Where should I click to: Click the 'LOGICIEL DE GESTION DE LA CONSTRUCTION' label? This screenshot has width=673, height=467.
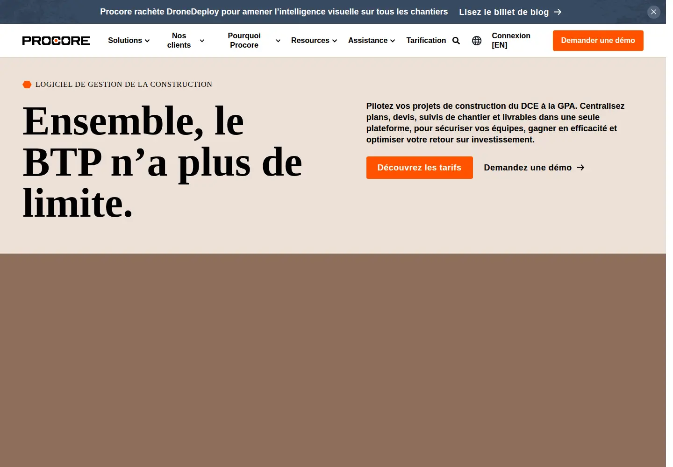click(x=124, y=85)
